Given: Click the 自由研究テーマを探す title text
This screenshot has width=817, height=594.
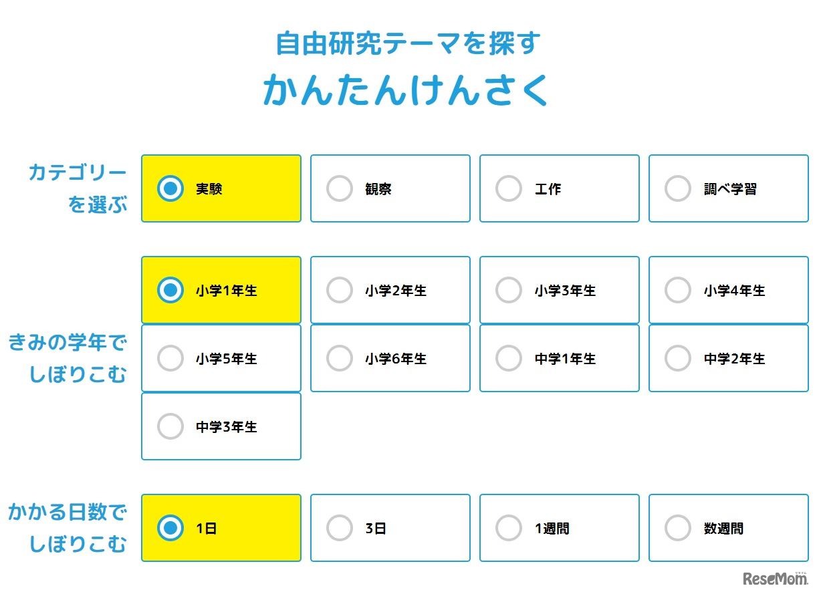Looking at the screenshot, I should tap(408, 43).
